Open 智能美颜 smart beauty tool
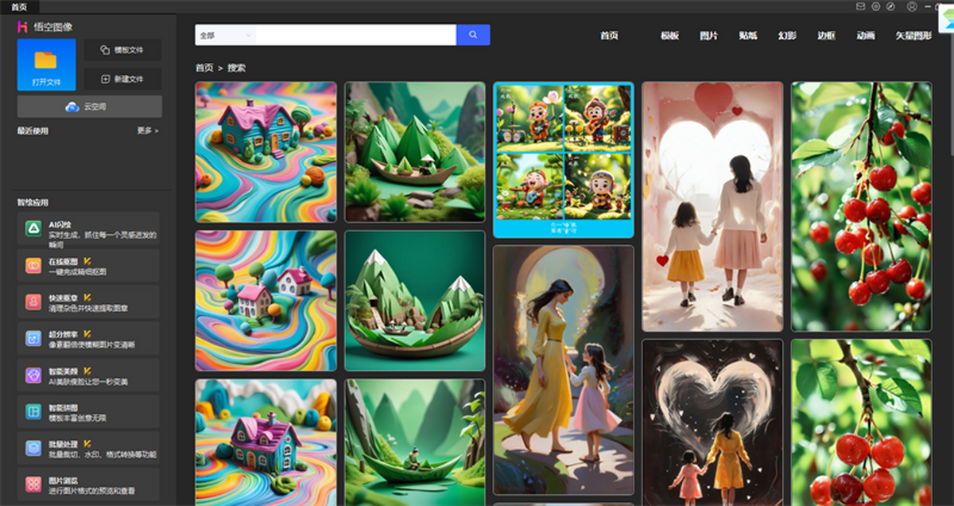 tap(33, 376)
